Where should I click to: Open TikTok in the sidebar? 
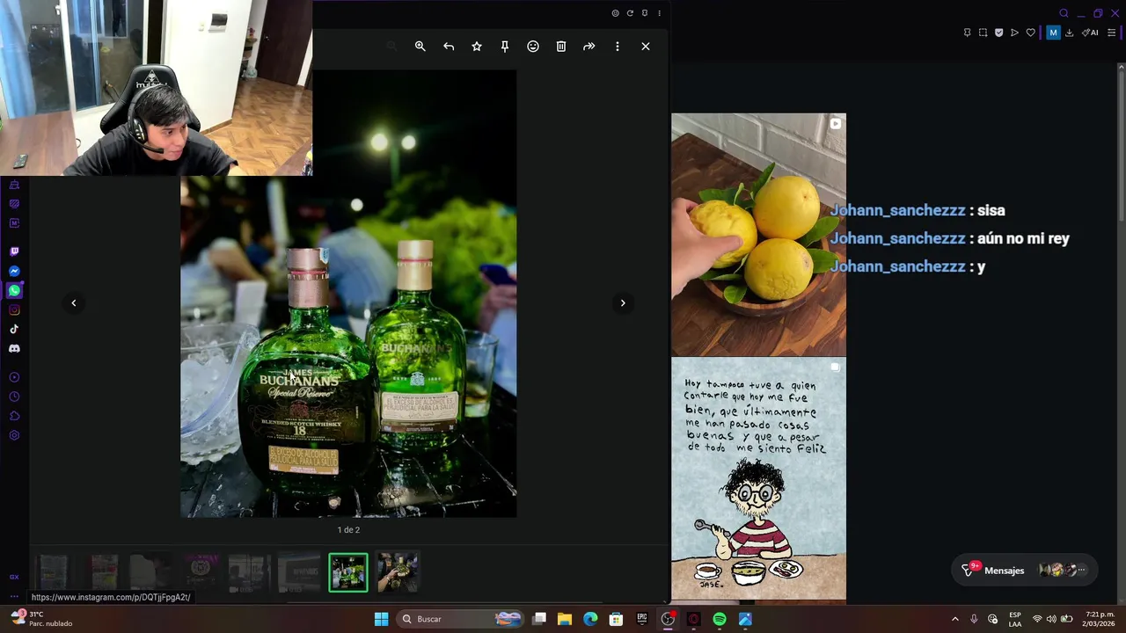click(x=14, y=329)
